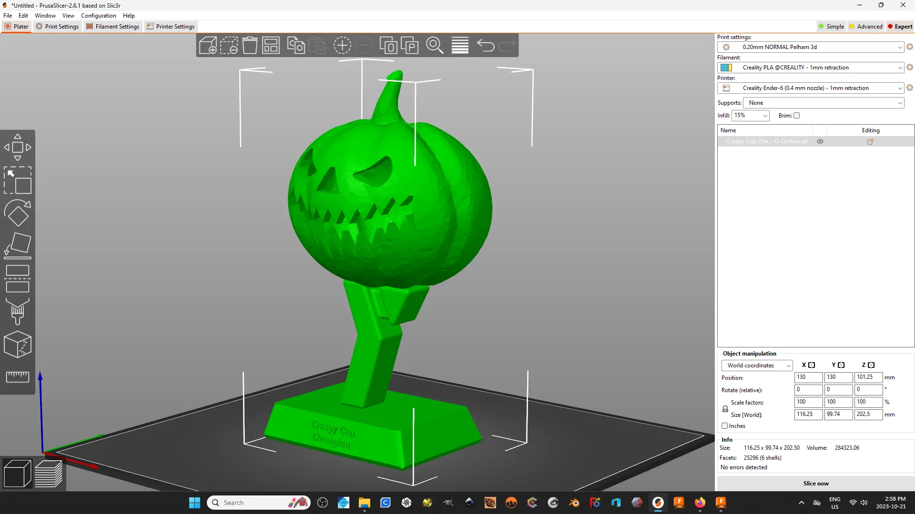Screen dimensions: 915x514
Task: Select the Measure ruler tool
Action: point(18,377)
